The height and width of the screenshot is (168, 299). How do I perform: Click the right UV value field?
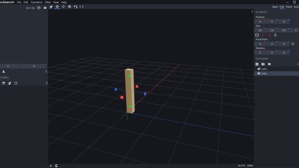click(34, 66)
